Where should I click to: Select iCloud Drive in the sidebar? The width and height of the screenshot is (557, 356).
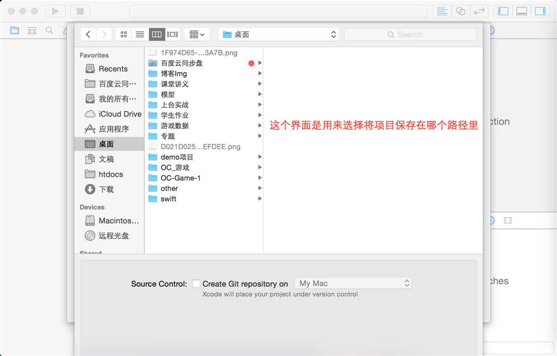[x=109, y=114]
